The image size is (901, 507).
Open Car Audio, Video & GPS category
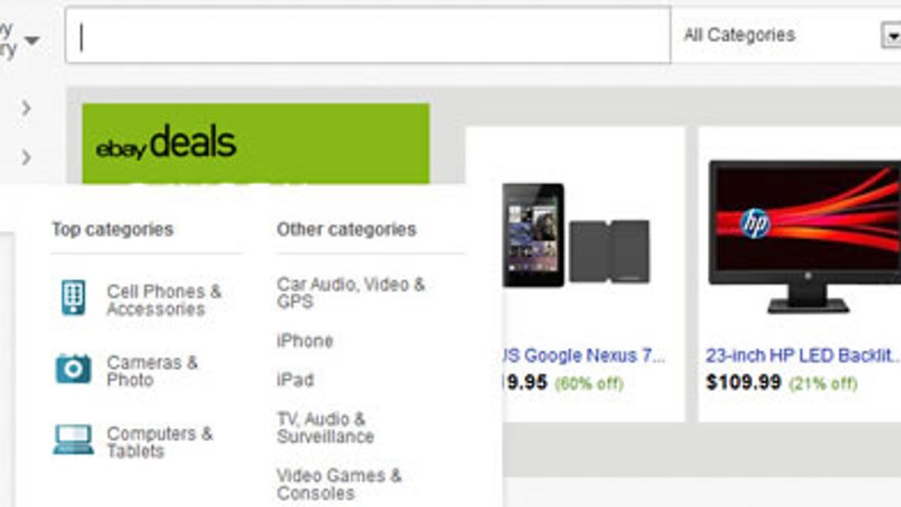[350, 293]
